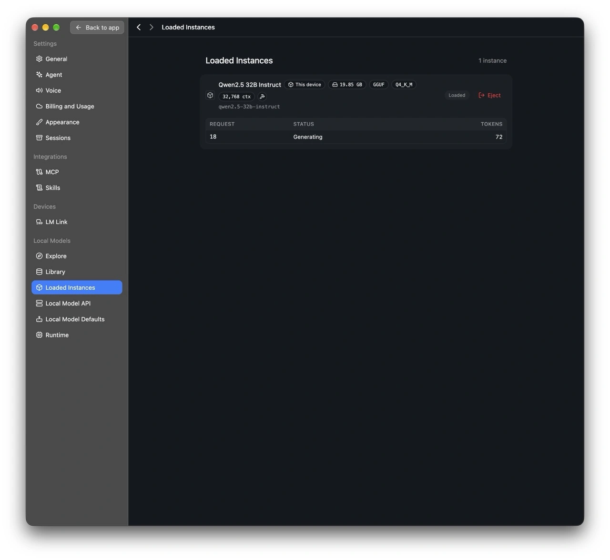This screenshot has width=610, height=560.
Task: Click the Generating status cell
Action: tap(308, 137)
